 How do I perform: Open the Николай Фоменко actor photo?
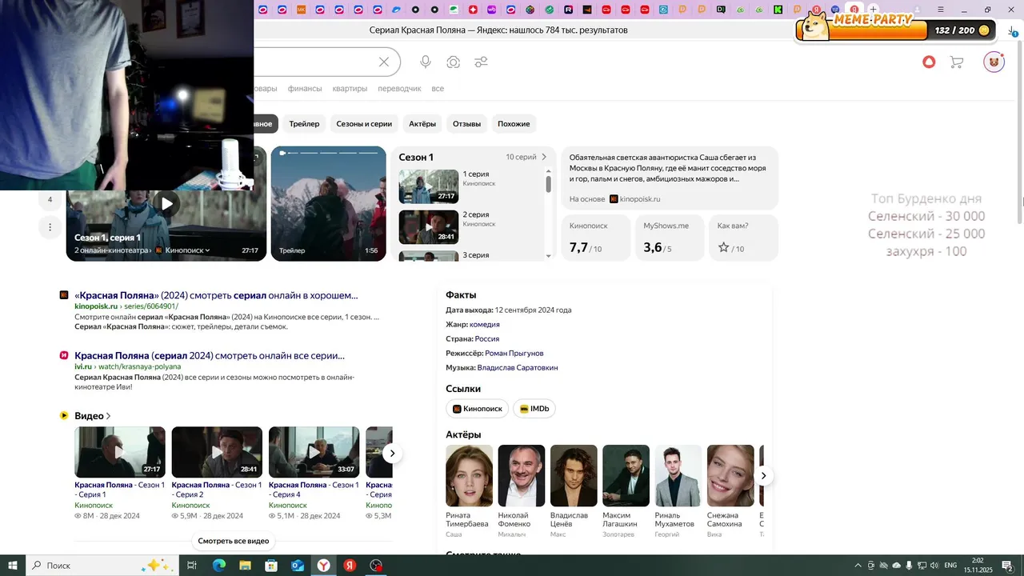(x=522, y=476)
